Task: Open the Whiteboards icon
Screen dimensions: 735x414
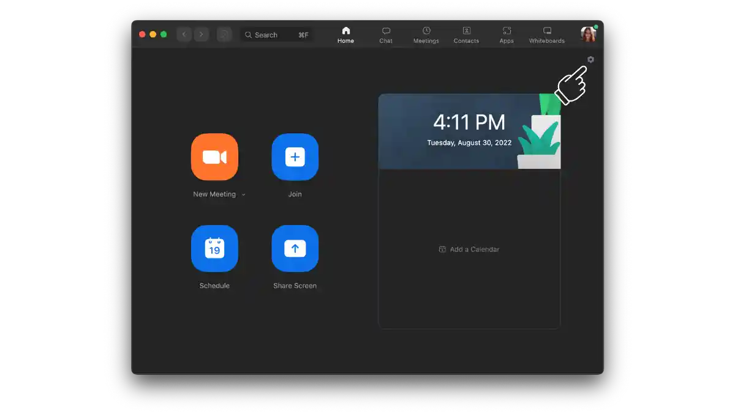Action: [x=546, y=34]
